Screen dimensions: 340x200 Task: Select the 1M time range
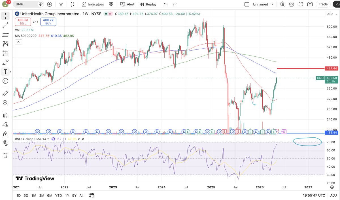(x=34, y=195)
